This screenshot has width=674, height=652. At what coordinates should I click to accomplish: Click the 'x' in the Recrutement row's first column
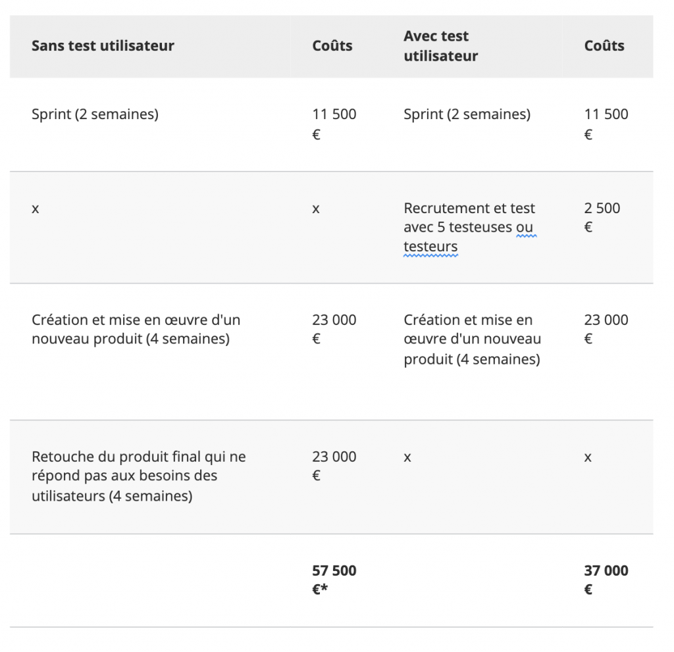pos(36,209)
